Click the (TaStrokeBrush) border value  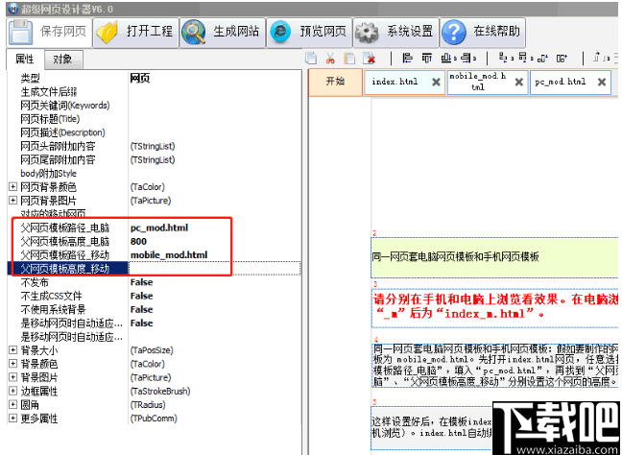160,391
